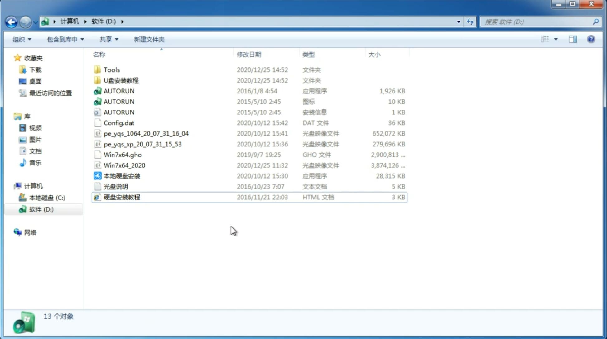607x339 pixels.
Task: Click 包含到库中 button
Action: [x=65, y=39]
